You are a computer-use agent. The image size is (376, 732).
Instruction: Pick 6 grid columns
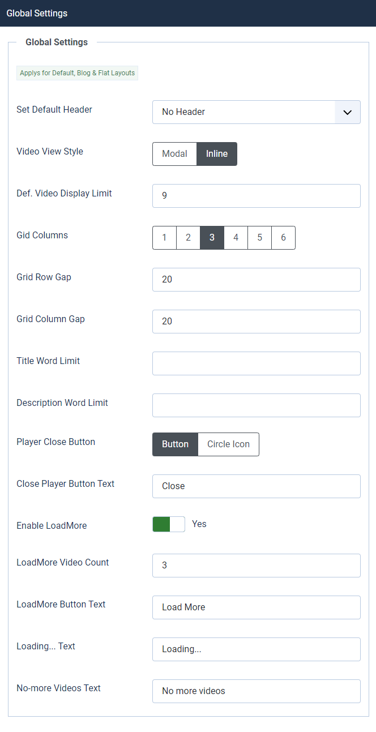point(284,238)
